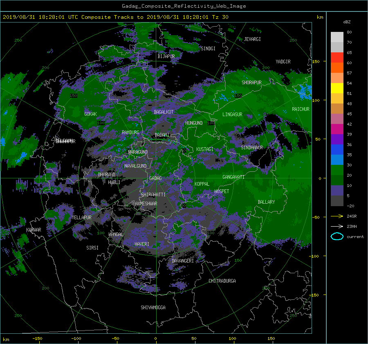
Task: Select the dark orange 57-60 dBZ swatch
Action: point(337,68)
